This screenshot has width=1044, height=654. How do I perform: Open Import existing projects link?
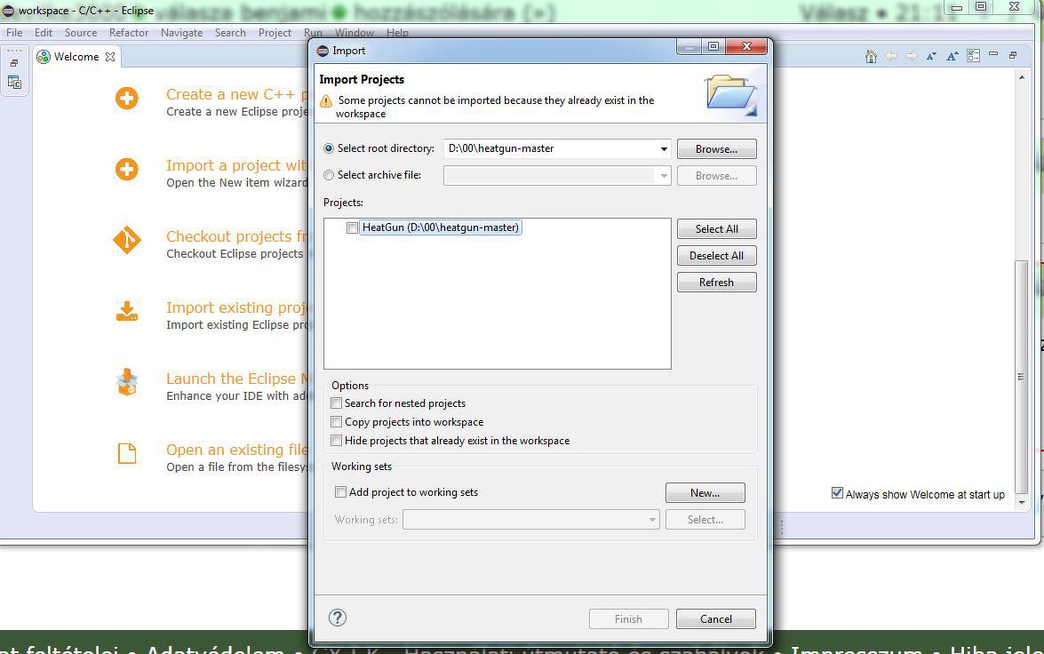237,307
